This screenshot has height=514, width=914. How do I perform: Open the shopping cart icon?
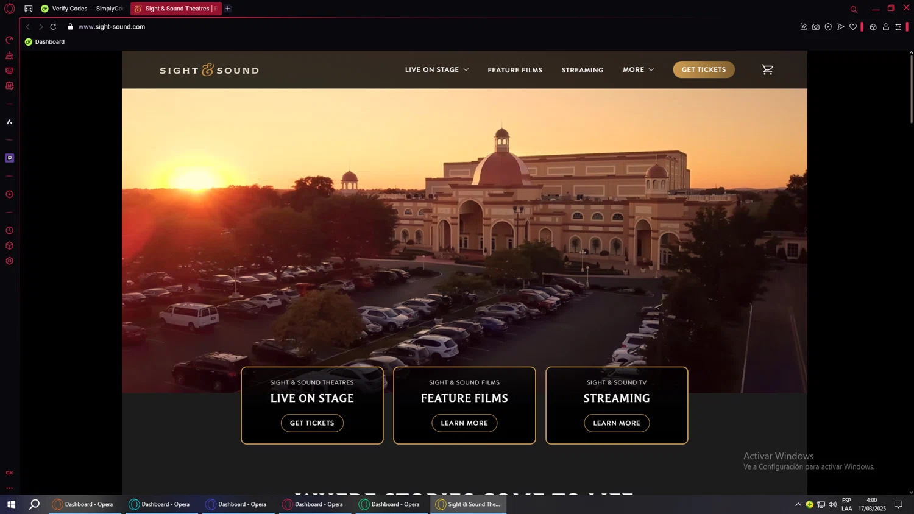click(x=767, y=69)
